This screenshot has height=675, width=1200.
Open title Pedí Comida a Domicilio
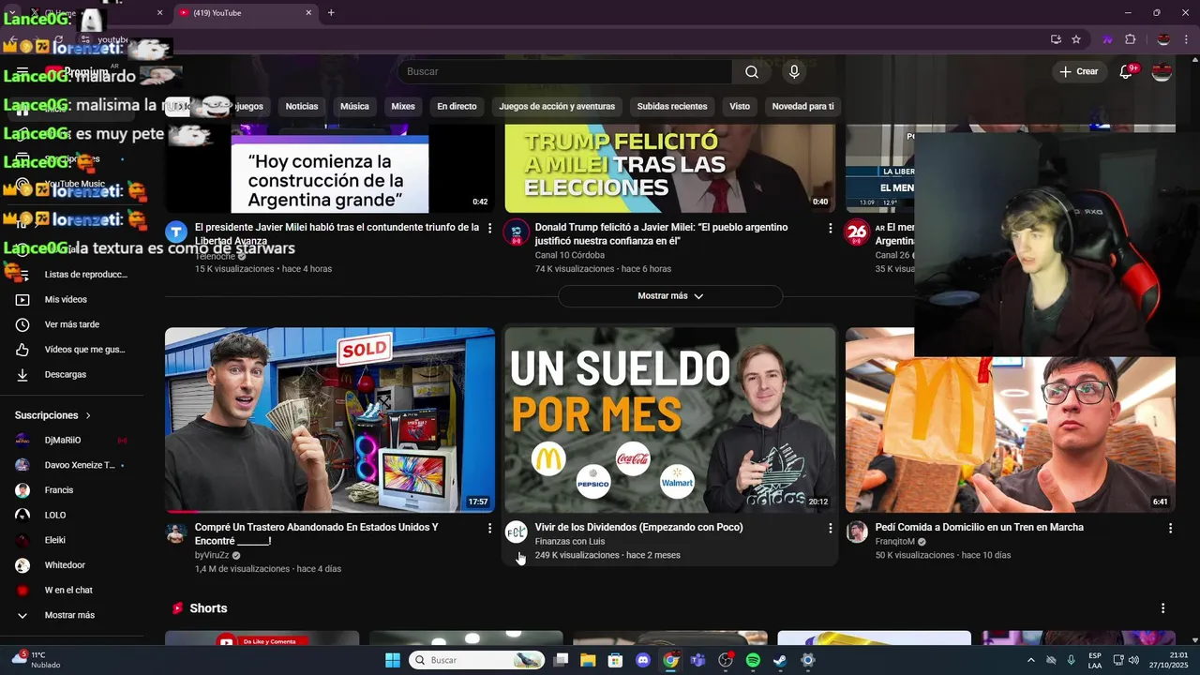tap(979, 527)
